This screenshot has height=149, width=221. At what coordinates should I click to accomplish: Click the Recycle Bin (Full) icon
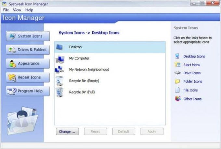pos(59,92)
